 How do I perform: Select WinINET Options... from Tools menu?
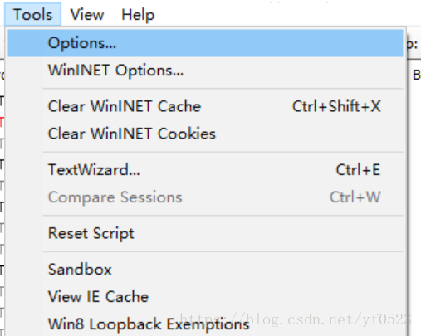pos(205,71)
